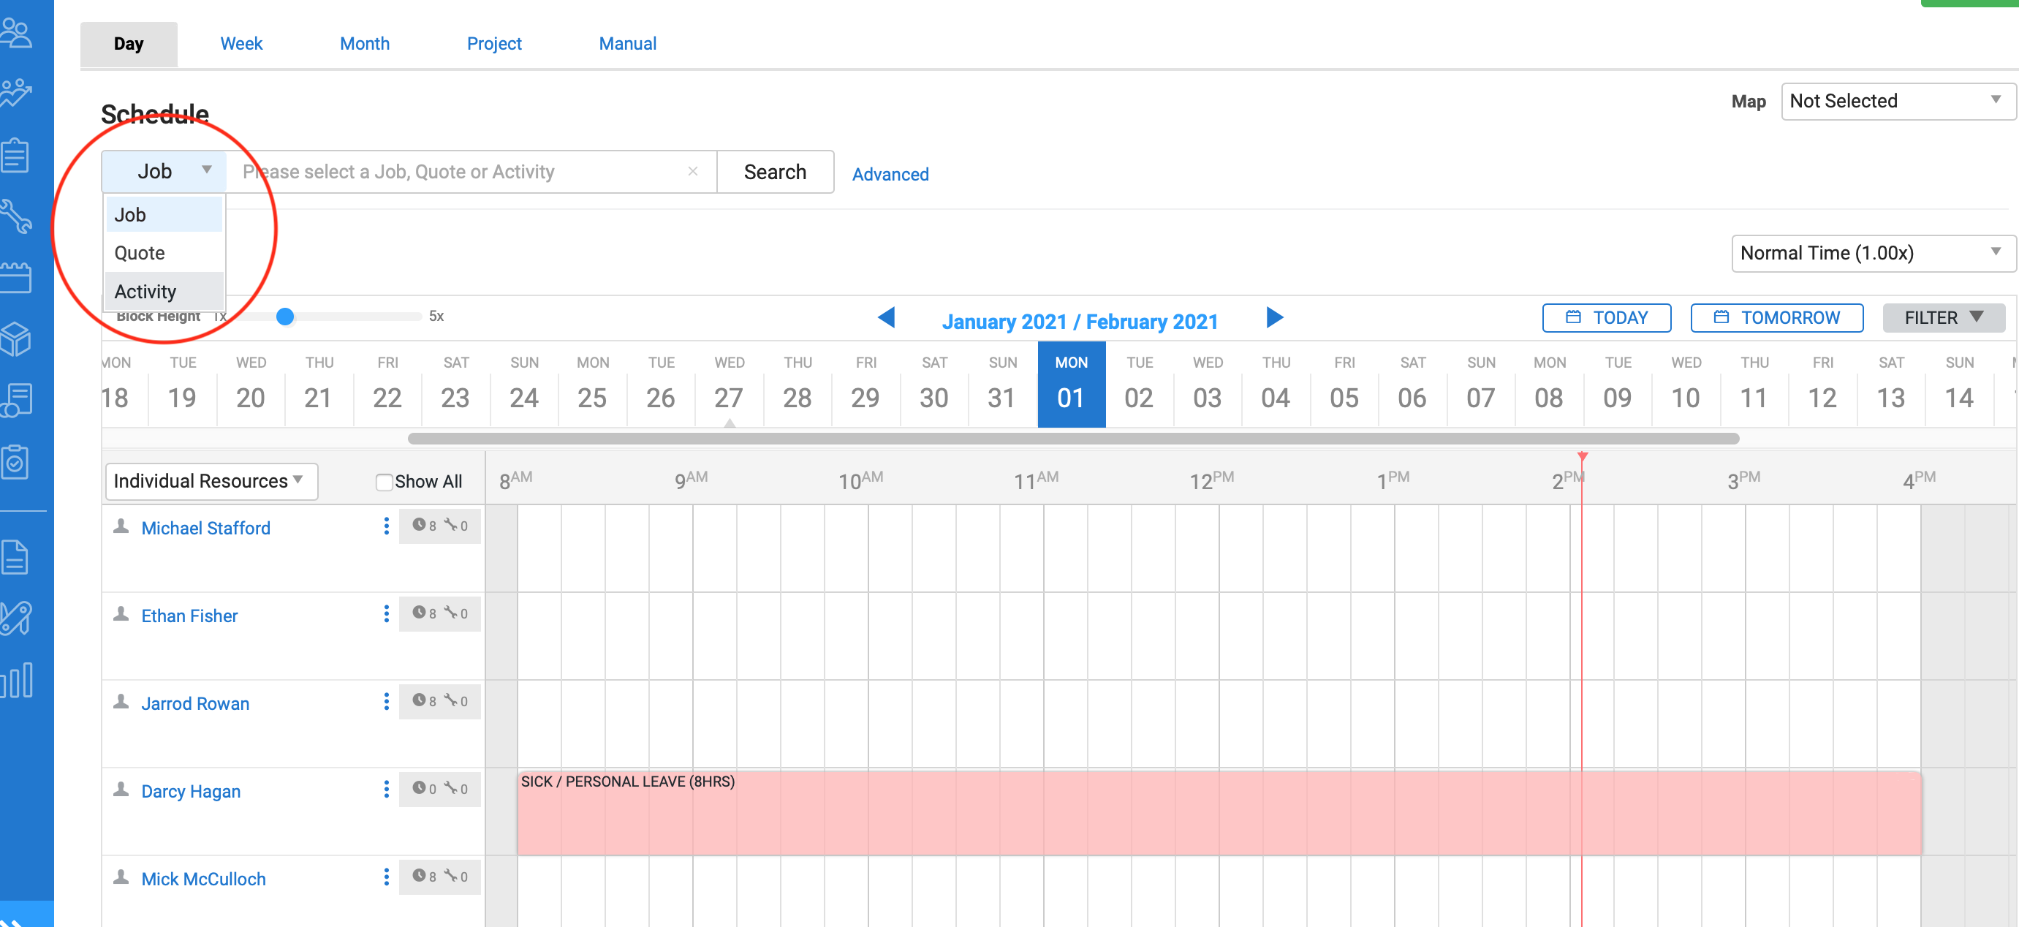The width and height of the screenshot is (2019, 927).
Task: Open the Individual Resources dropdown
Action: coord(210,481)
